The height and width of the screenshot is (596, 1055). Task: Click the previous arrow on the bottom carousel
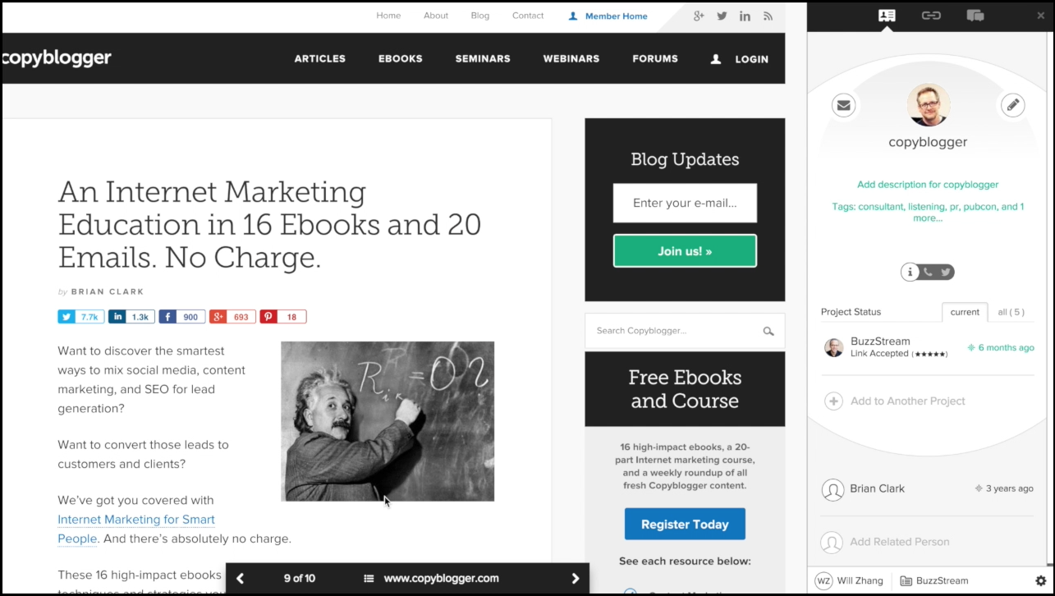pos(240,578)
